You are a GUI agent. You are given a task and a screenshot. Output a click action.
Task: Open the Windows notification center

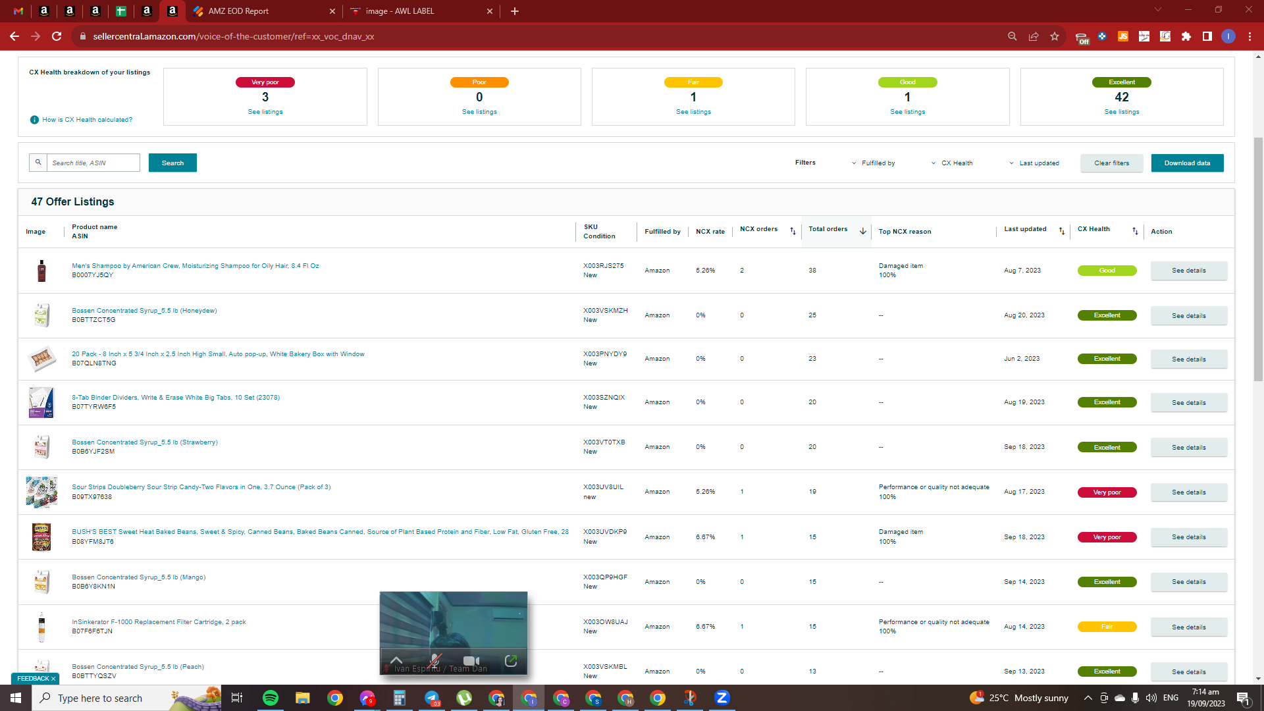[1244, 698]
